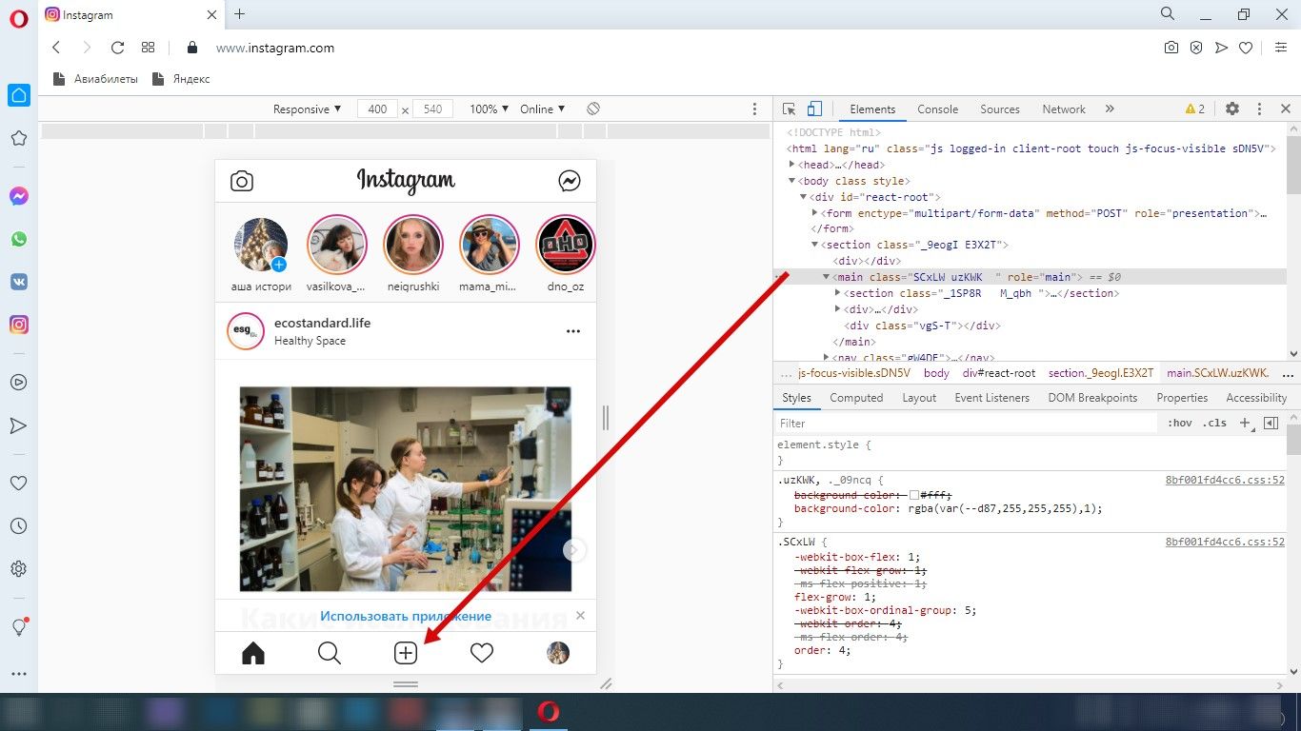1301x731 pixels.
Task: Toggle device toolbar in DevTools
Action: tap(814, 109)
